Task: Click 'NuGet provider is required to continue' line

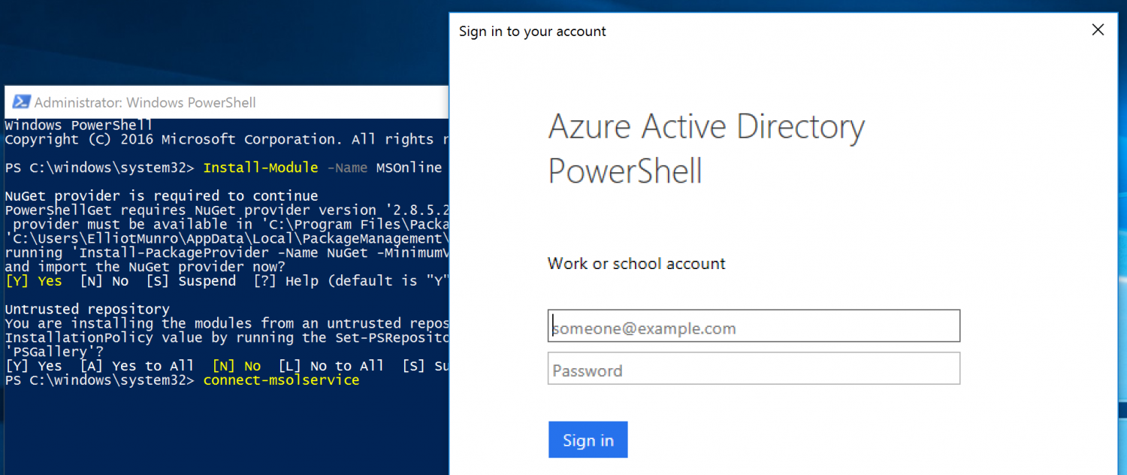Action: click(162, 196)
